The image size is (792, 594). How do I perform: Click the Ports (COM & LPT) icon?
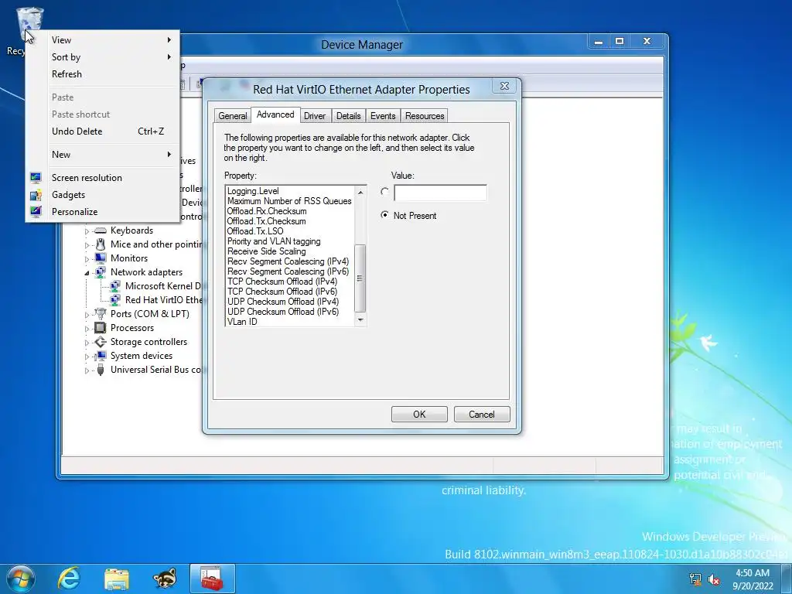click(101, 314)
